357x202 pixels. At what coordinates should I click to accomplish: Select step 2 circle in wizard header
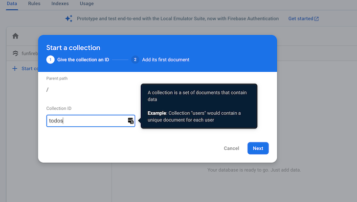(x=135, y=60)
